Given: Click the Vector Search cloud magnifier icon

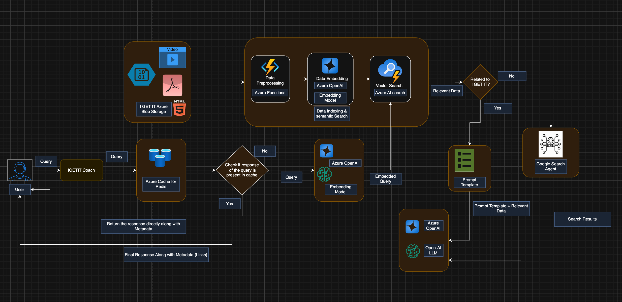Looking at the screenshot, I should click(390, 71).
